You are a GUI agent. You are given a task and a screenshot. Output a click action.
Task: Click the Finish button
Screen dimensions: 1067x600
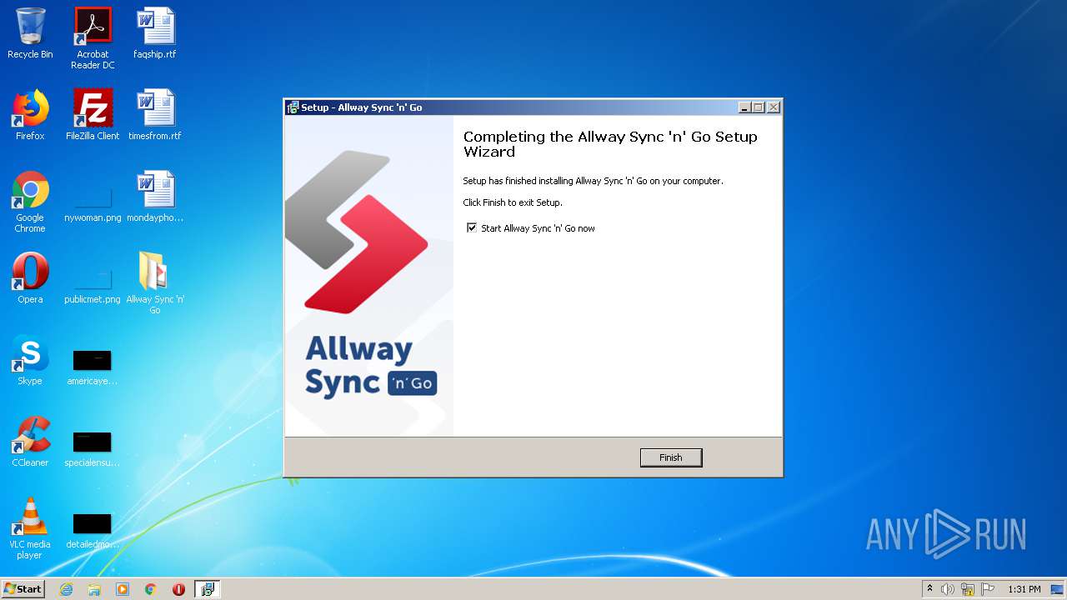pyautogui.click(x=671, y=457)
